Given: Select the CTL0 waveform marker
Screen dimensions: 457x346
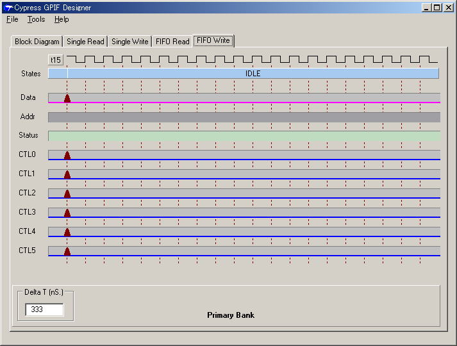Looking at the screenshot, I should click(67, 155).
